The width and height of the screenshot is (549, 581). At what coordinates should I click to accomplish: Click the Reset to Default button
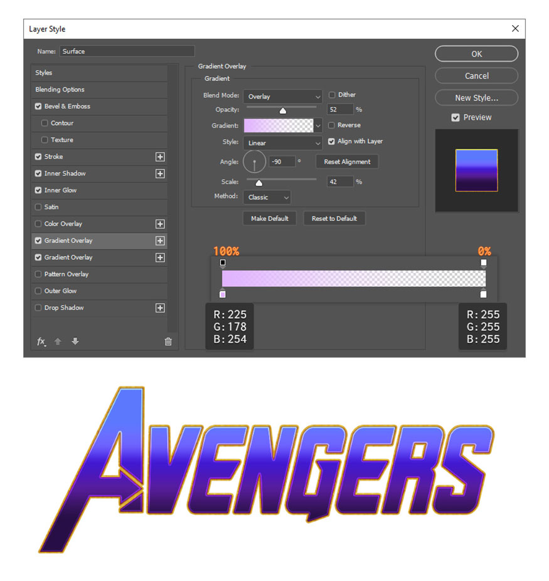334,218
